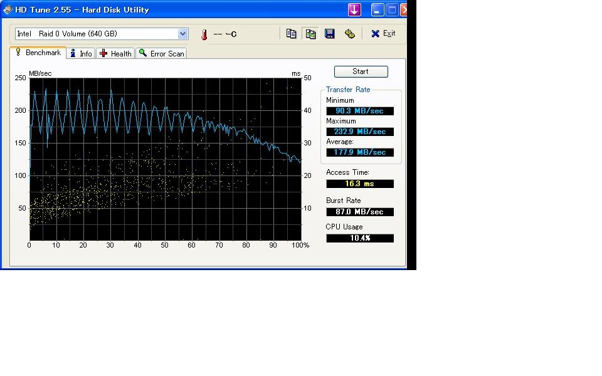This screenshot has height=376, width=602.
Task: Click the Burst Rate value 87.0 MB/sec
Action: point(360,212)
